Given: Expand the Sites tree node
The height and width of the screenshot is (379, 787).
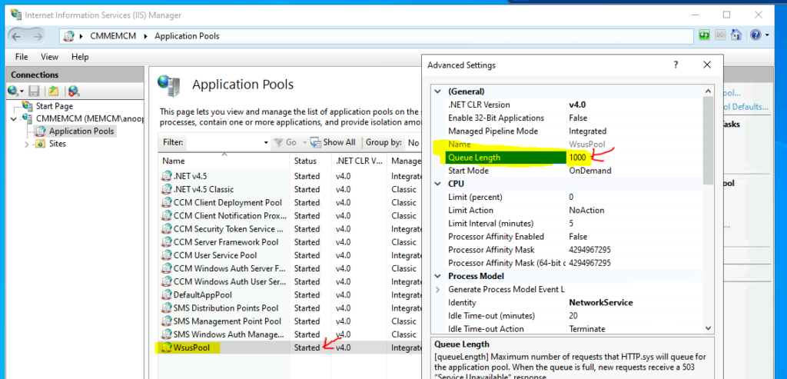Looking at the screenshot, I should (27, 144).
